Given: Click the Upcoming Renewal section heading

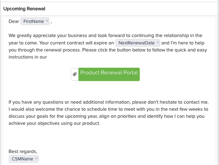Looking at the screenshot, I should point(24,8).
